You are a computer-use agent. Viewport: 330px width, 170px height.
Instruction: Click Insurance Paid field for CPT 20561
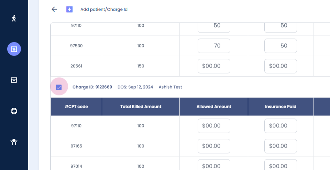tap(280, 66)
